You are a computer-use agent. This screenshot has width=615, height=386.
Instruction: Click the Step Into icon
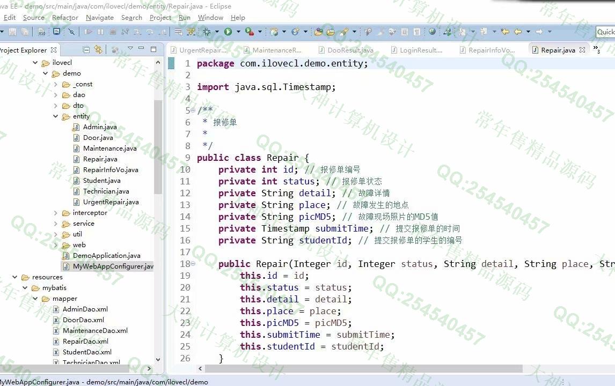(x=137, y=32)
